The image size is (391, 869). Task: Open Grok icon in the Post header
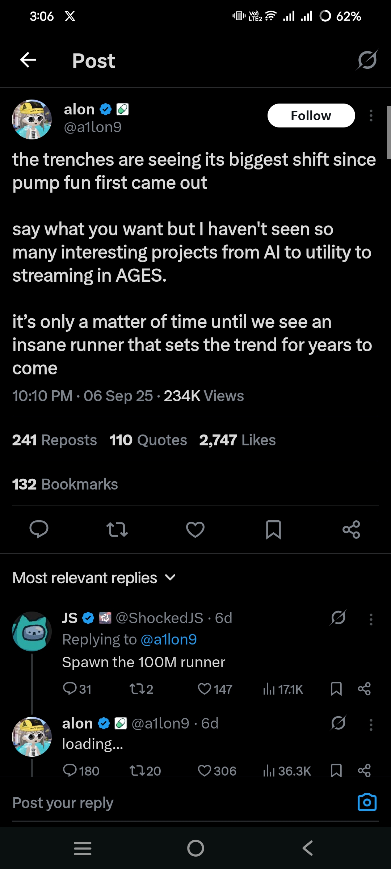[367, 60]
